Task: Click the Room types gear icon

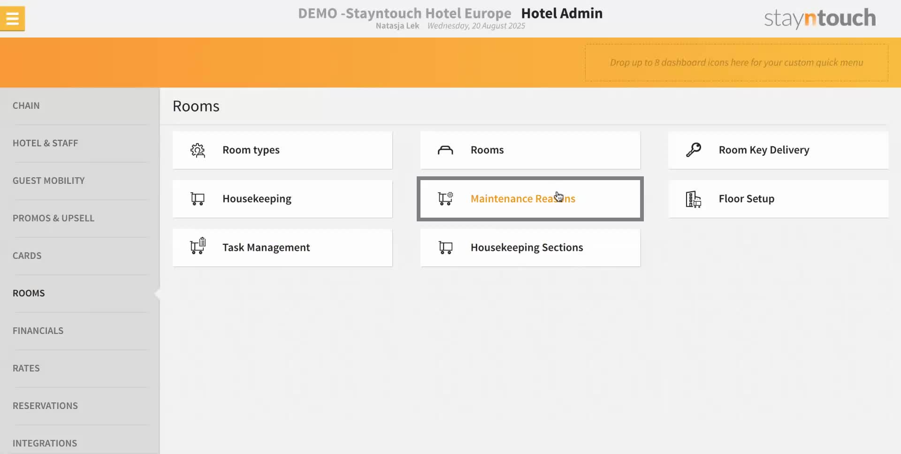Action: (x=198, y=151)
